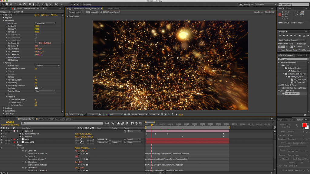Switch to the Render Queue tab
Viewport: 310px width, 174px height.
[8, 119]
